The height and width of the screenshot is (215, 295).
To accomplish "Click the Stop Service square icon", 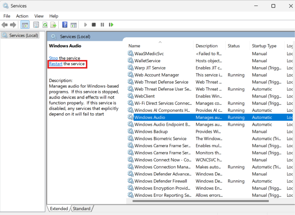I will tap(94, 25).
